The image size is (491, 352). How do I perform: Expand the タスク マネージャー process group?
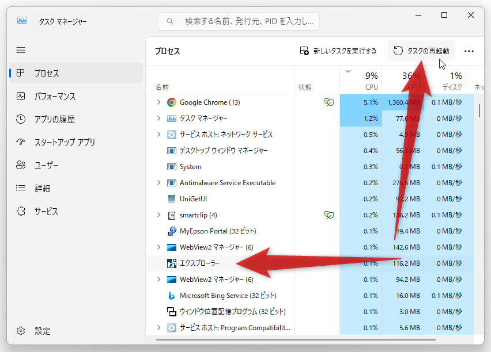click(x=158, y=118)
